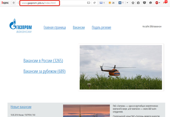Viewport: 170px width, 117px height.
Task: Click the Яндекс logo button
Action: tap(5, 3)
